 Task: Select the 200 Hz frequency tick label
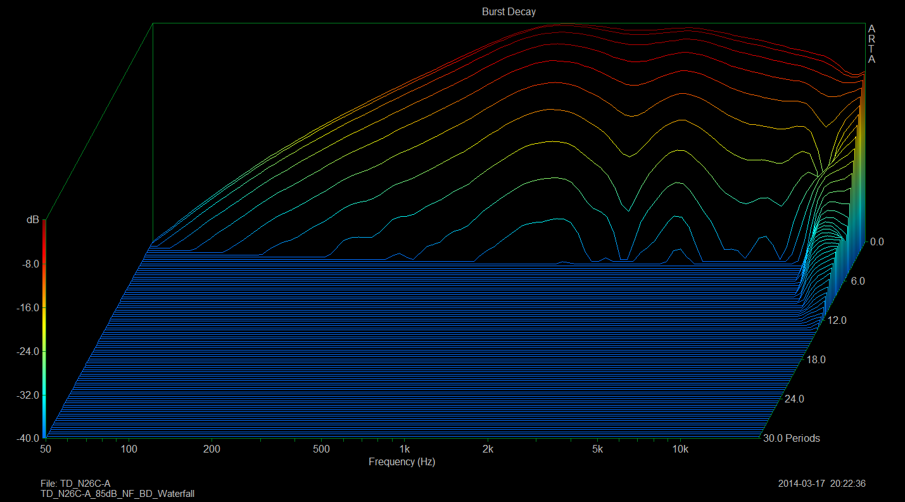212,449
